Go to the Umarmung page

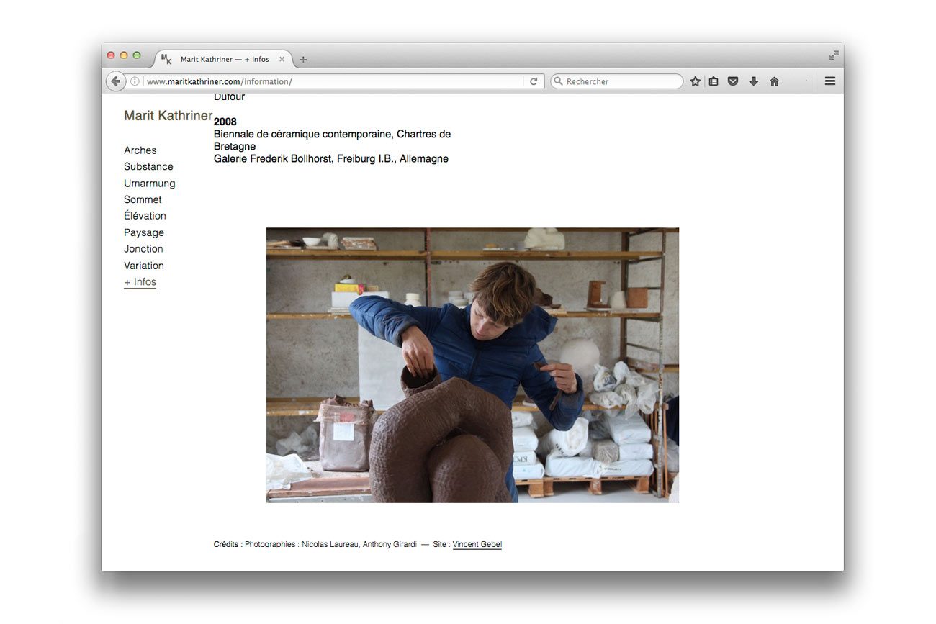click(149, 184)
